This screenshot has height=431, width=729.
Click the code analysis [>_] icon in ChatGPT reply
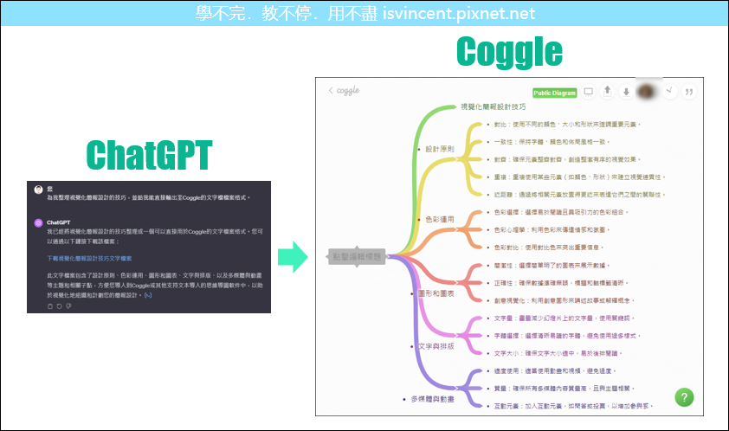pos(148,295)
